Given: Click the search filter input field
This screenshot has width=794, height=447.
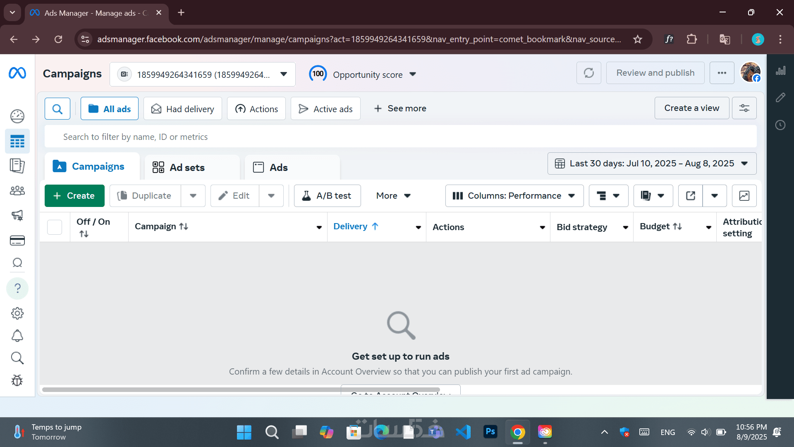Looking at the screenshot, I should coord(400,137).
